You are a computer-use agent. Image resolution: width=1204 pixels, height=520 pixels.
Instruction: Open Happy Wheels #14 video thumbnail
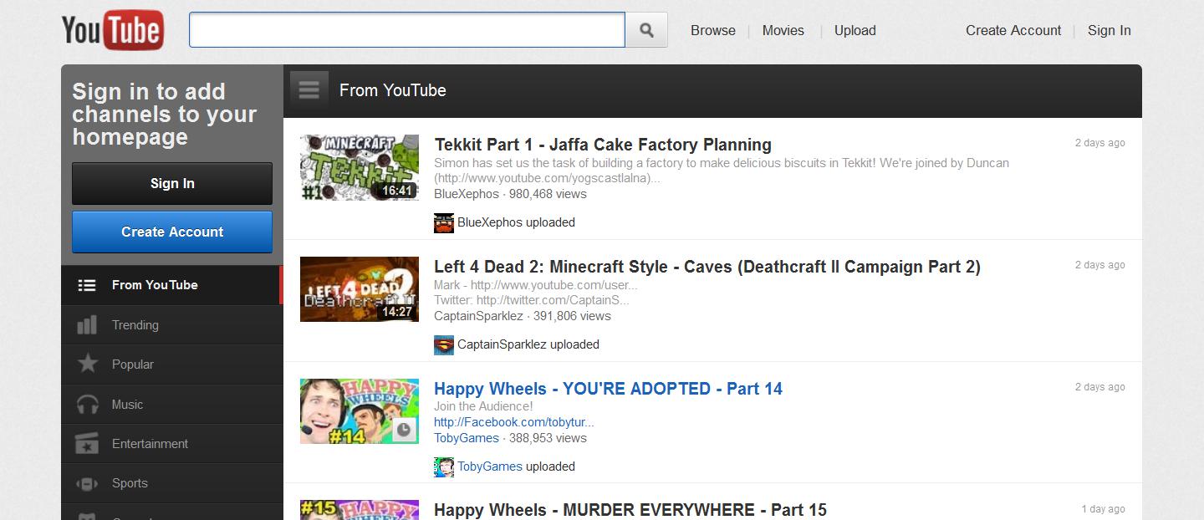(360, 411)
